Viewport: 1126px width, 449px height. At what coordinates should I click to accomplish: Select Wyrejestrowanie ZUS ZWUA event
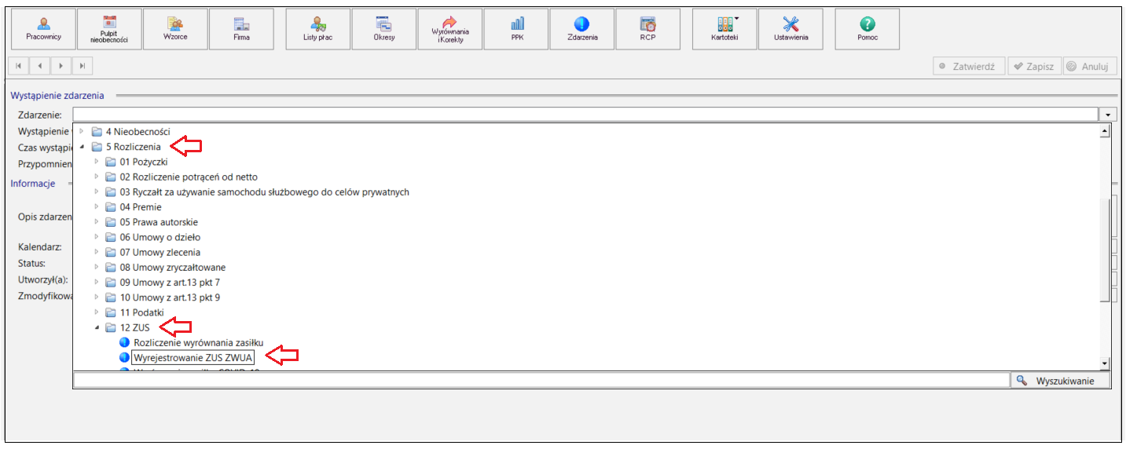[x=193, y=357]
